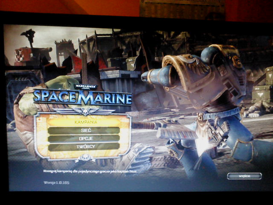Show the Twórcy credits screen
The height and width of the screenshot is (205, 273).
point(83,146)
